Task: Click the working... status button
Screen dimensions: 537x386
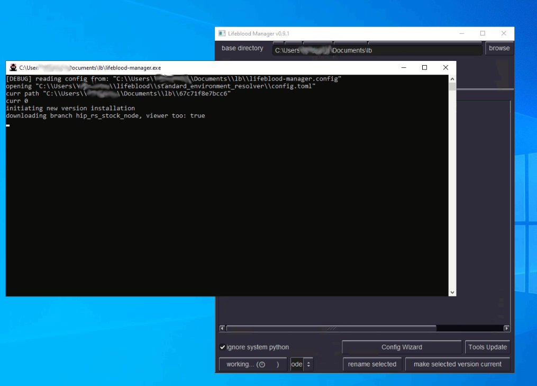Action: pyautogui.click(x=252, y=364)
